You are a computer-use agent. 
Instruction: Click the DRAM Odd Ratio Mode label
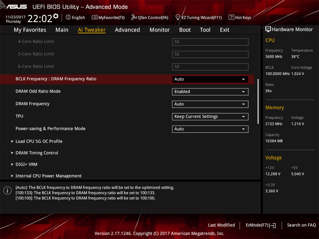38,91
